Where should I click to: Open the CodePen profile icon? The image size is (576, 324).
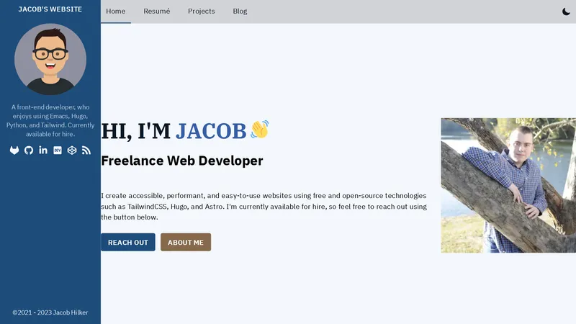tap(72, 150)
